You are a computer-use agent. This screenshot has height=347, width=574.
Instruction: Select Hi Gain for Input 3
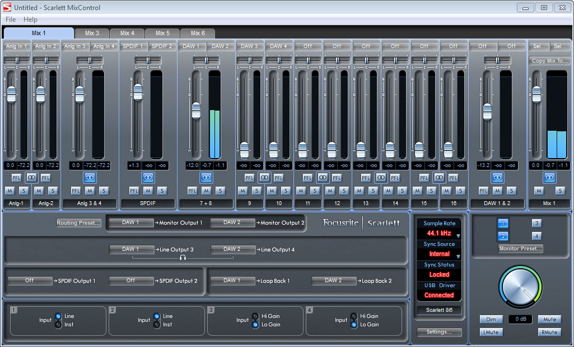255,316
